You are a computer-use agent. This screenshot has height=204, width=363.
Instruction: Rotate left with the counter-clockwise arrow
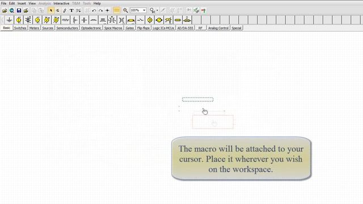(94, 10)
